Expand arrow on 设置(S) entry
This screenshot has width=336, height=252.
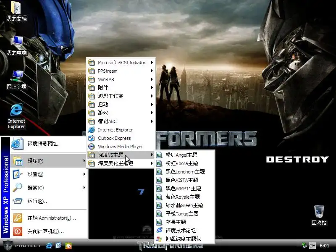pos(84,174)
